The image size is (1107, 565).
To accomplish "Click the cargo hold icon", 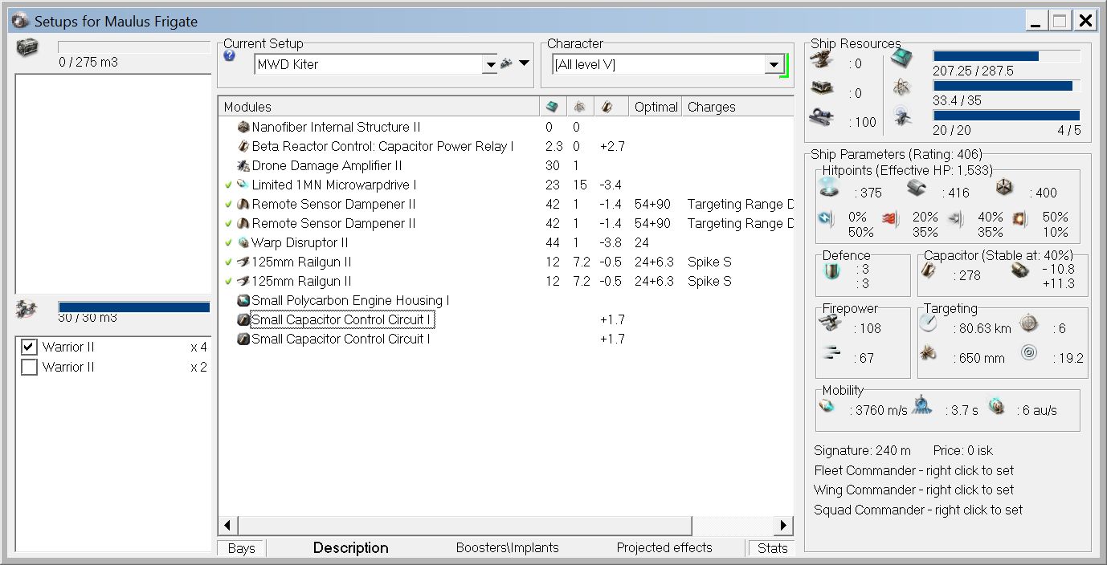I will 27,47.
